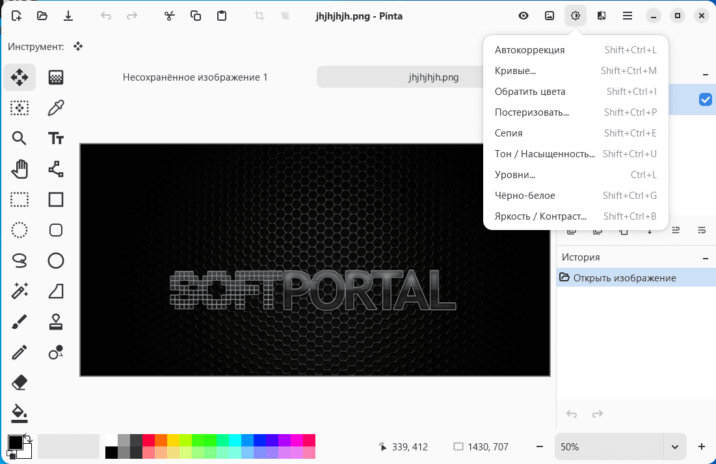Select the Recolor tool

[x=56, y=352]
